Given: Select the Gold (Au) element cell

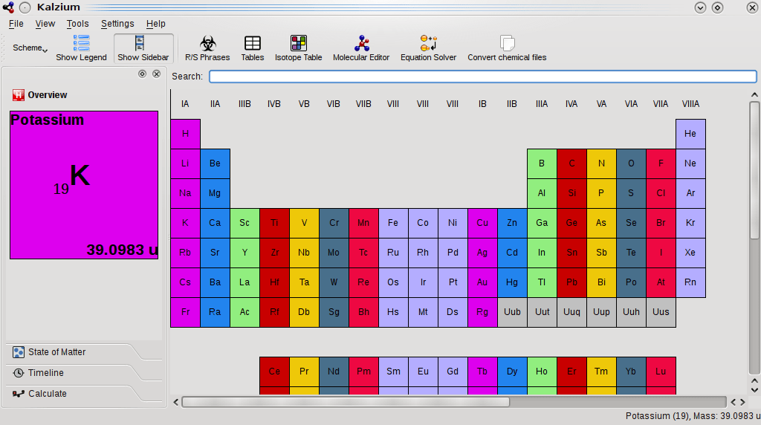Looking at the screenshot, I should (482, 282).
